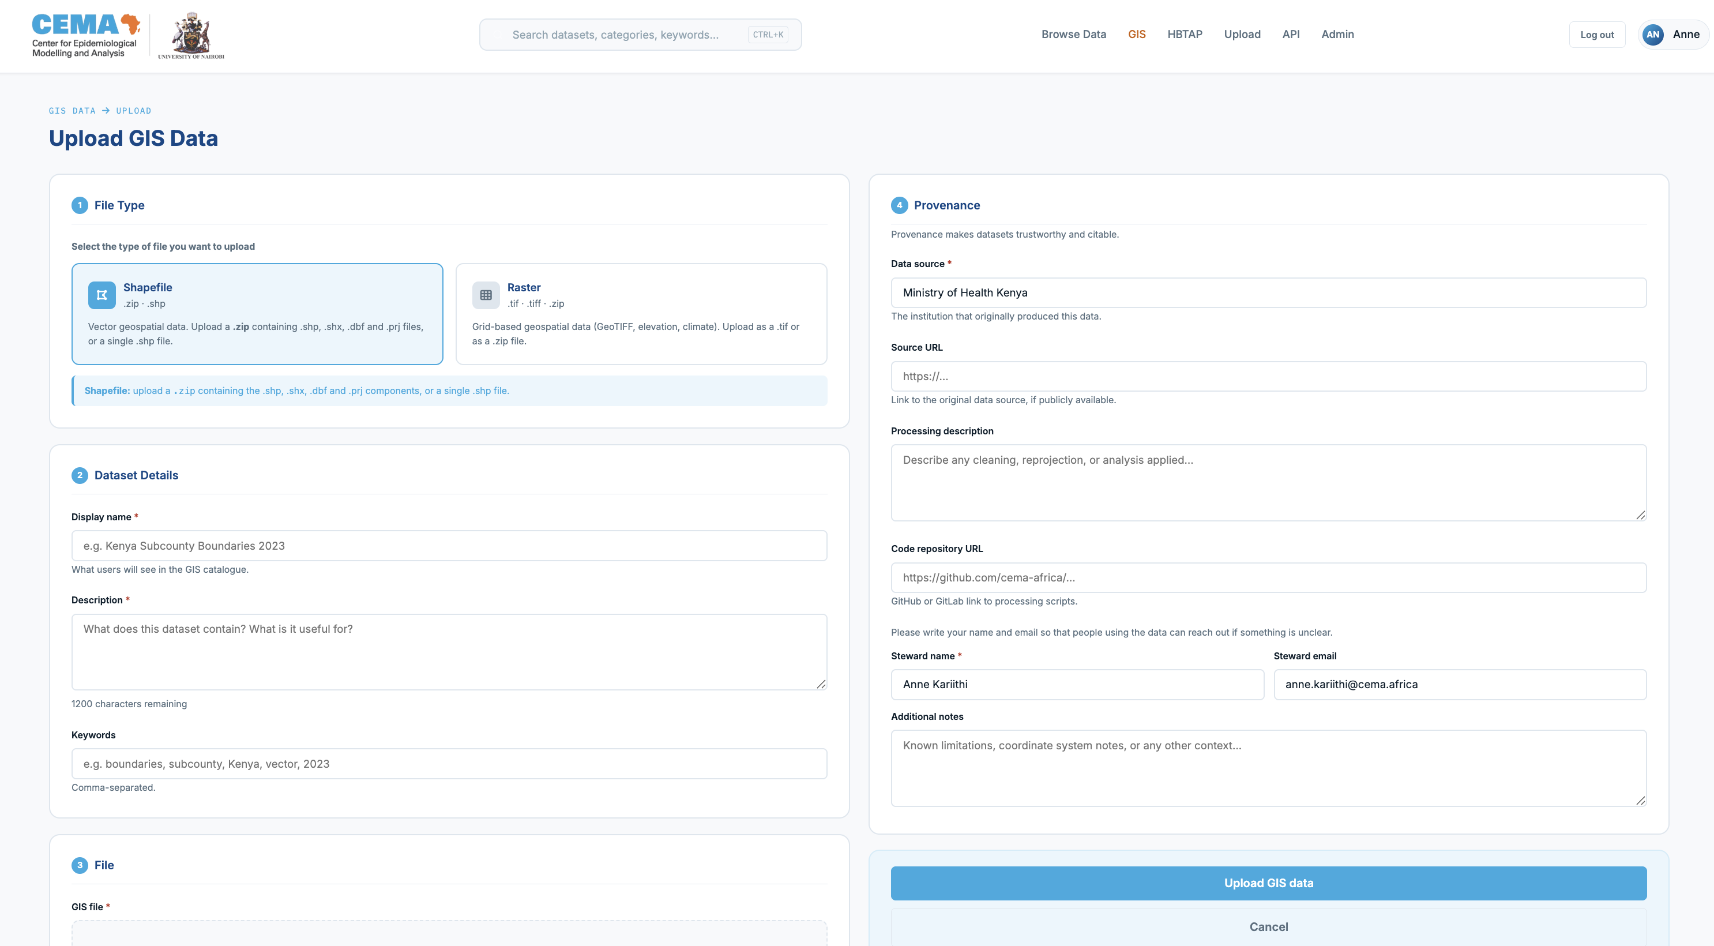Click the Dataset Details section heading

tap(137, 475)
